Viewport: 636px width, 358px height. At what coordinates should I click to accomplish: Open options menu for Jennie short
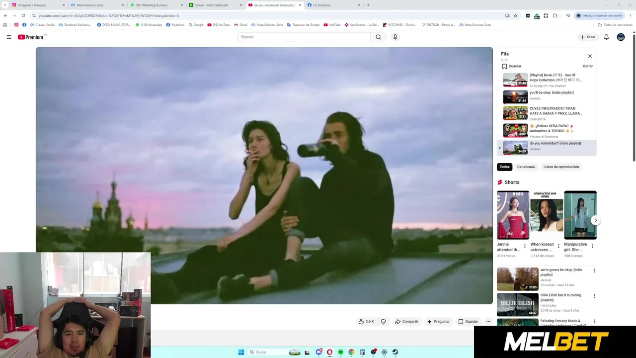[x=525, y=246]
